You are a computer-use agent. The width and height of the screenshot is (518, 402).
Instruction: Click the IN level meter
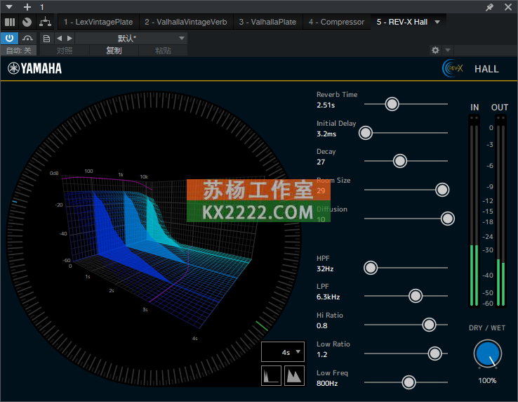pyautogui.click(x=474, y=212)
